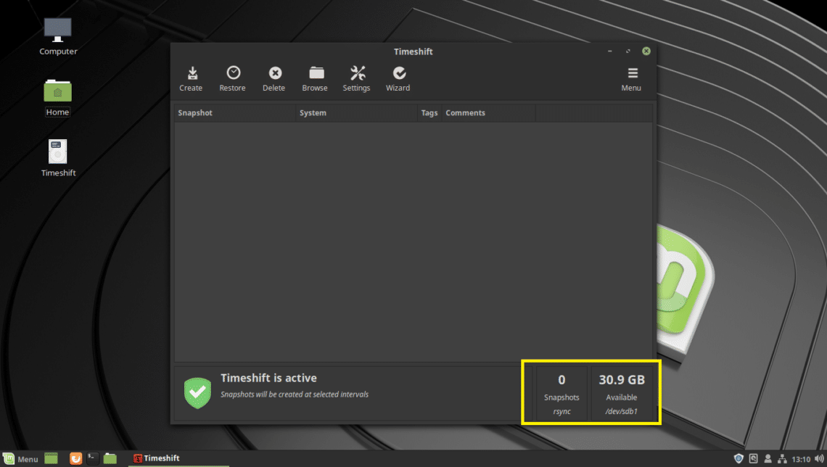
Task: Launch the setup Wizard
Action: [398, 79]
